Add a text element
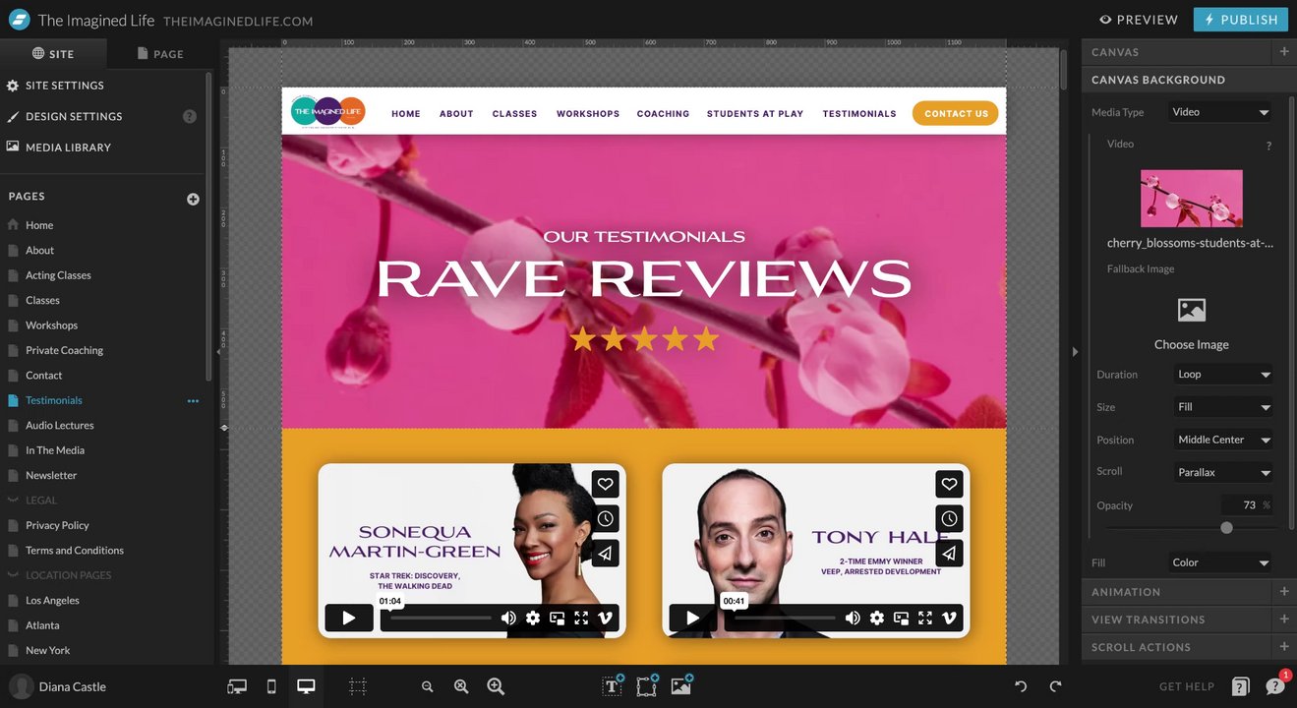This screenshot has width=1297, height=708. coord(613,685)
